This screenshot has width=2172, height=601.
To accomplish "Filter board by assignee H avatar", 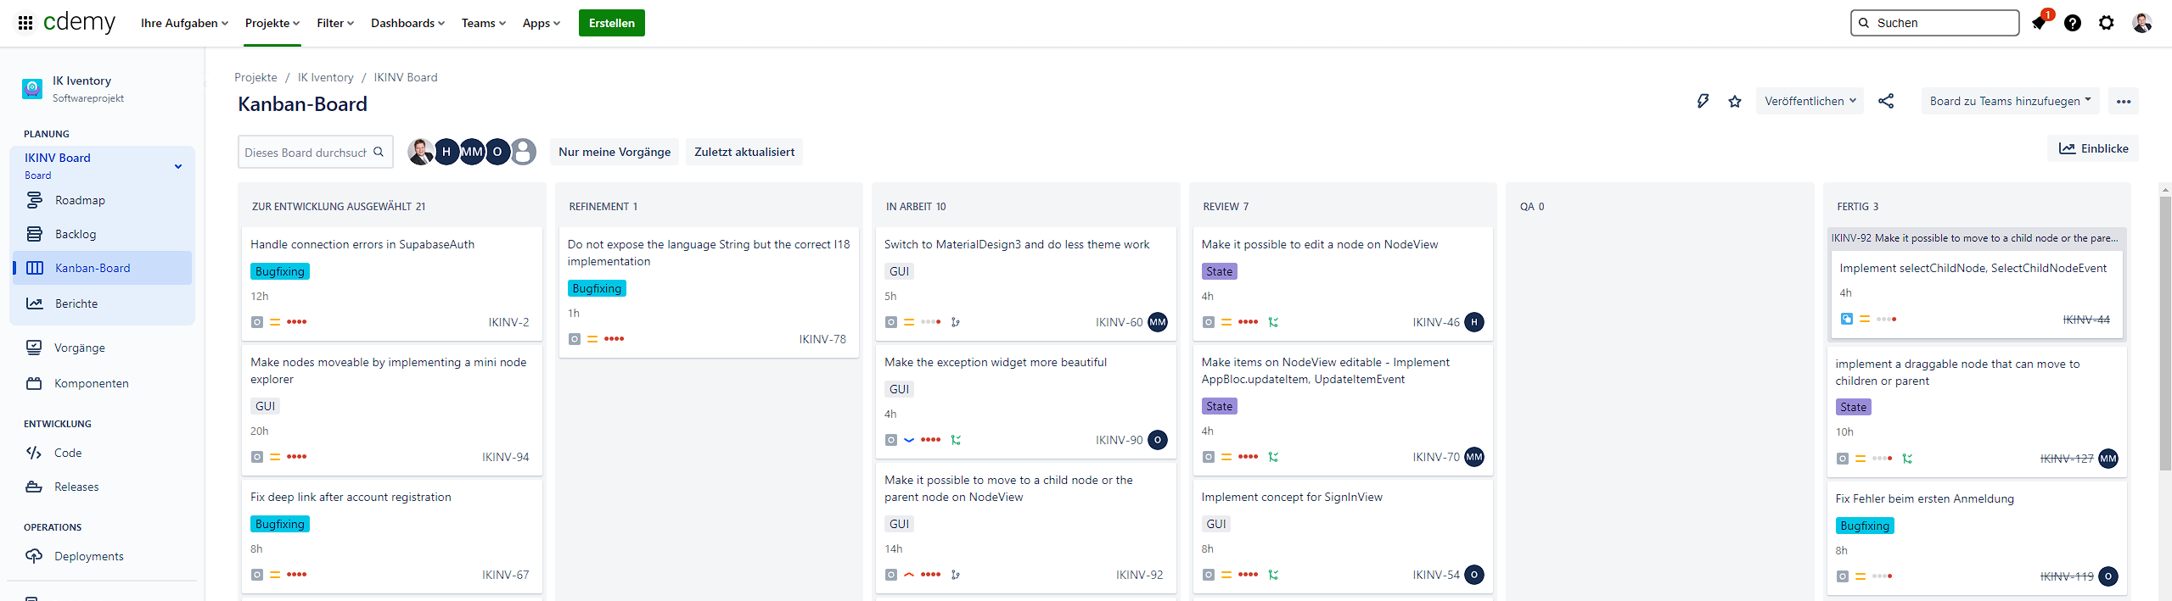I will (x=446, y=152).
